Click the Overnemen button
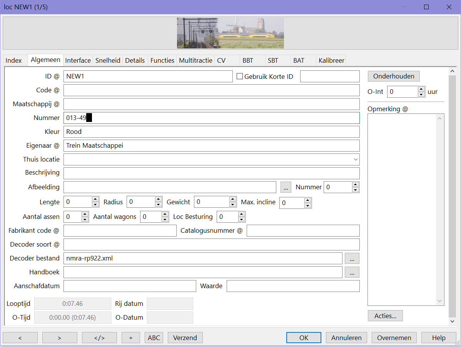Viewport: 461px width, 347px height. pyautogui.click(x=394, y=338)
